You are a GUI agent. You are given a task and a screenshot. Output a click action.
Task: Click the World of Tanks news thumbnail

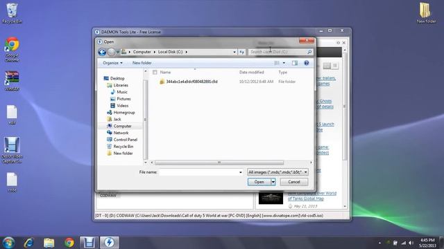point(271,199)
